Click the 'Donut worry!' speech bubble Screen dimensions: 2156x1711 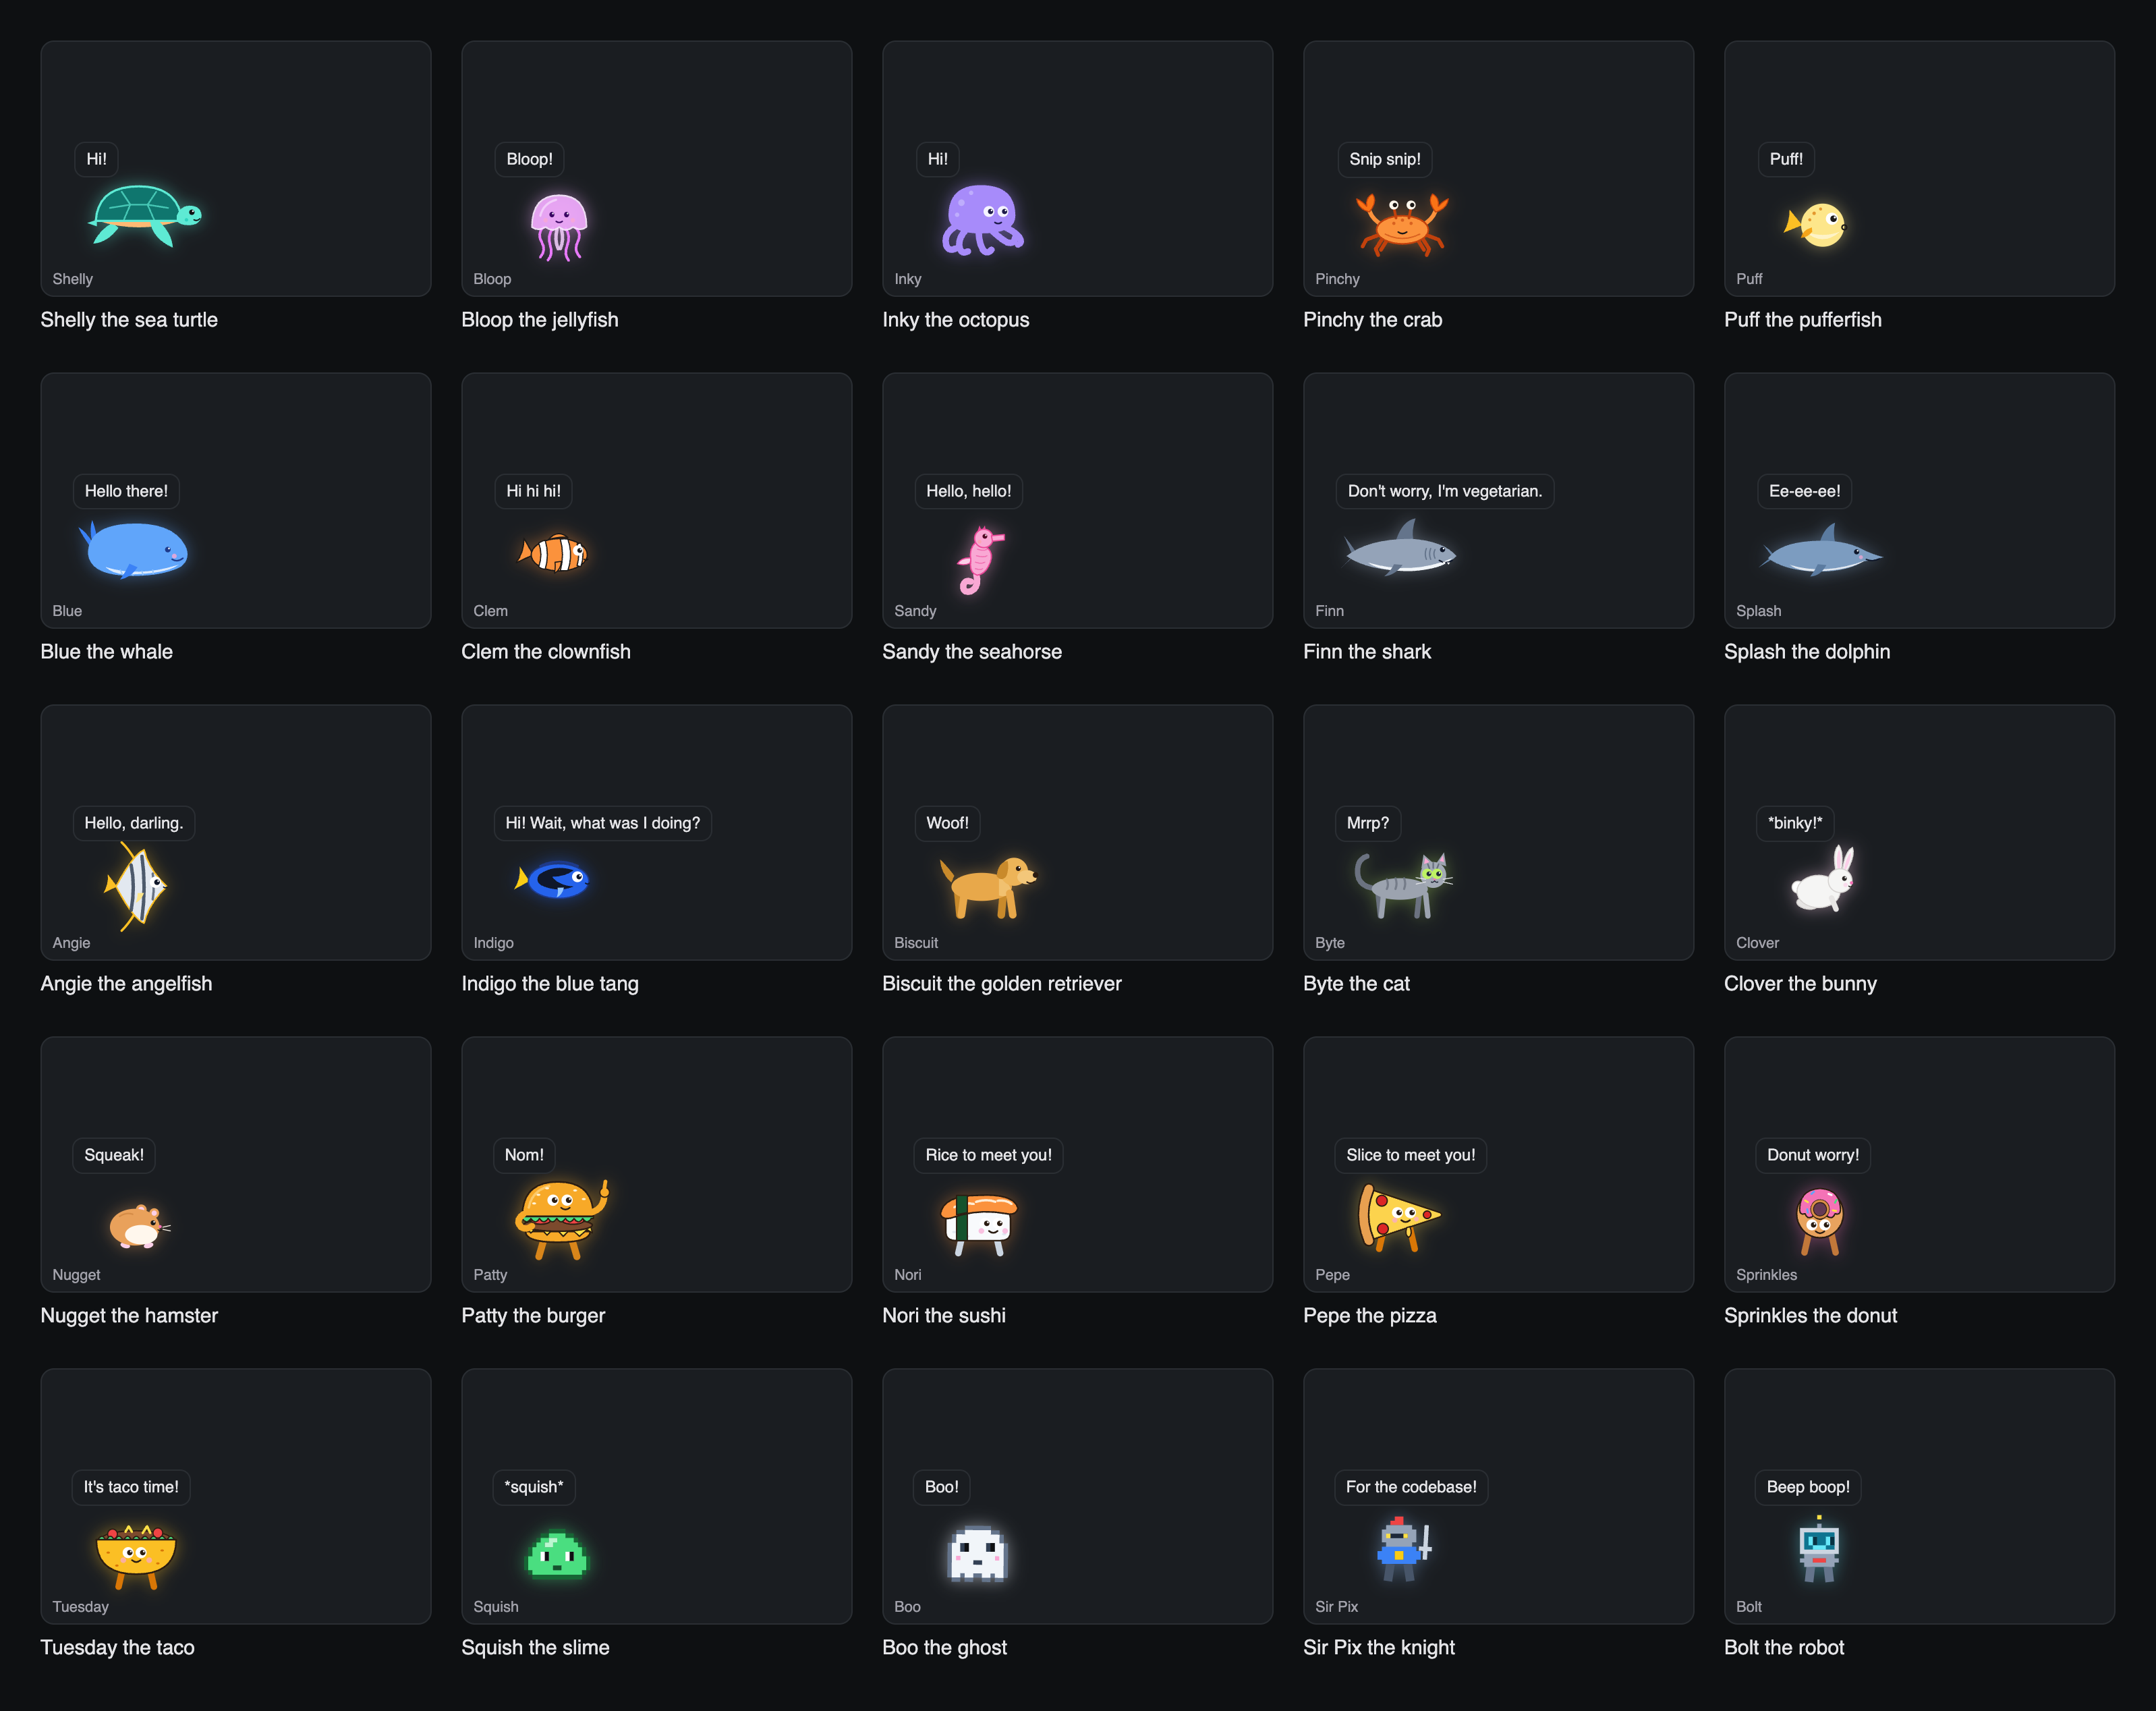coord(1813,1155)
